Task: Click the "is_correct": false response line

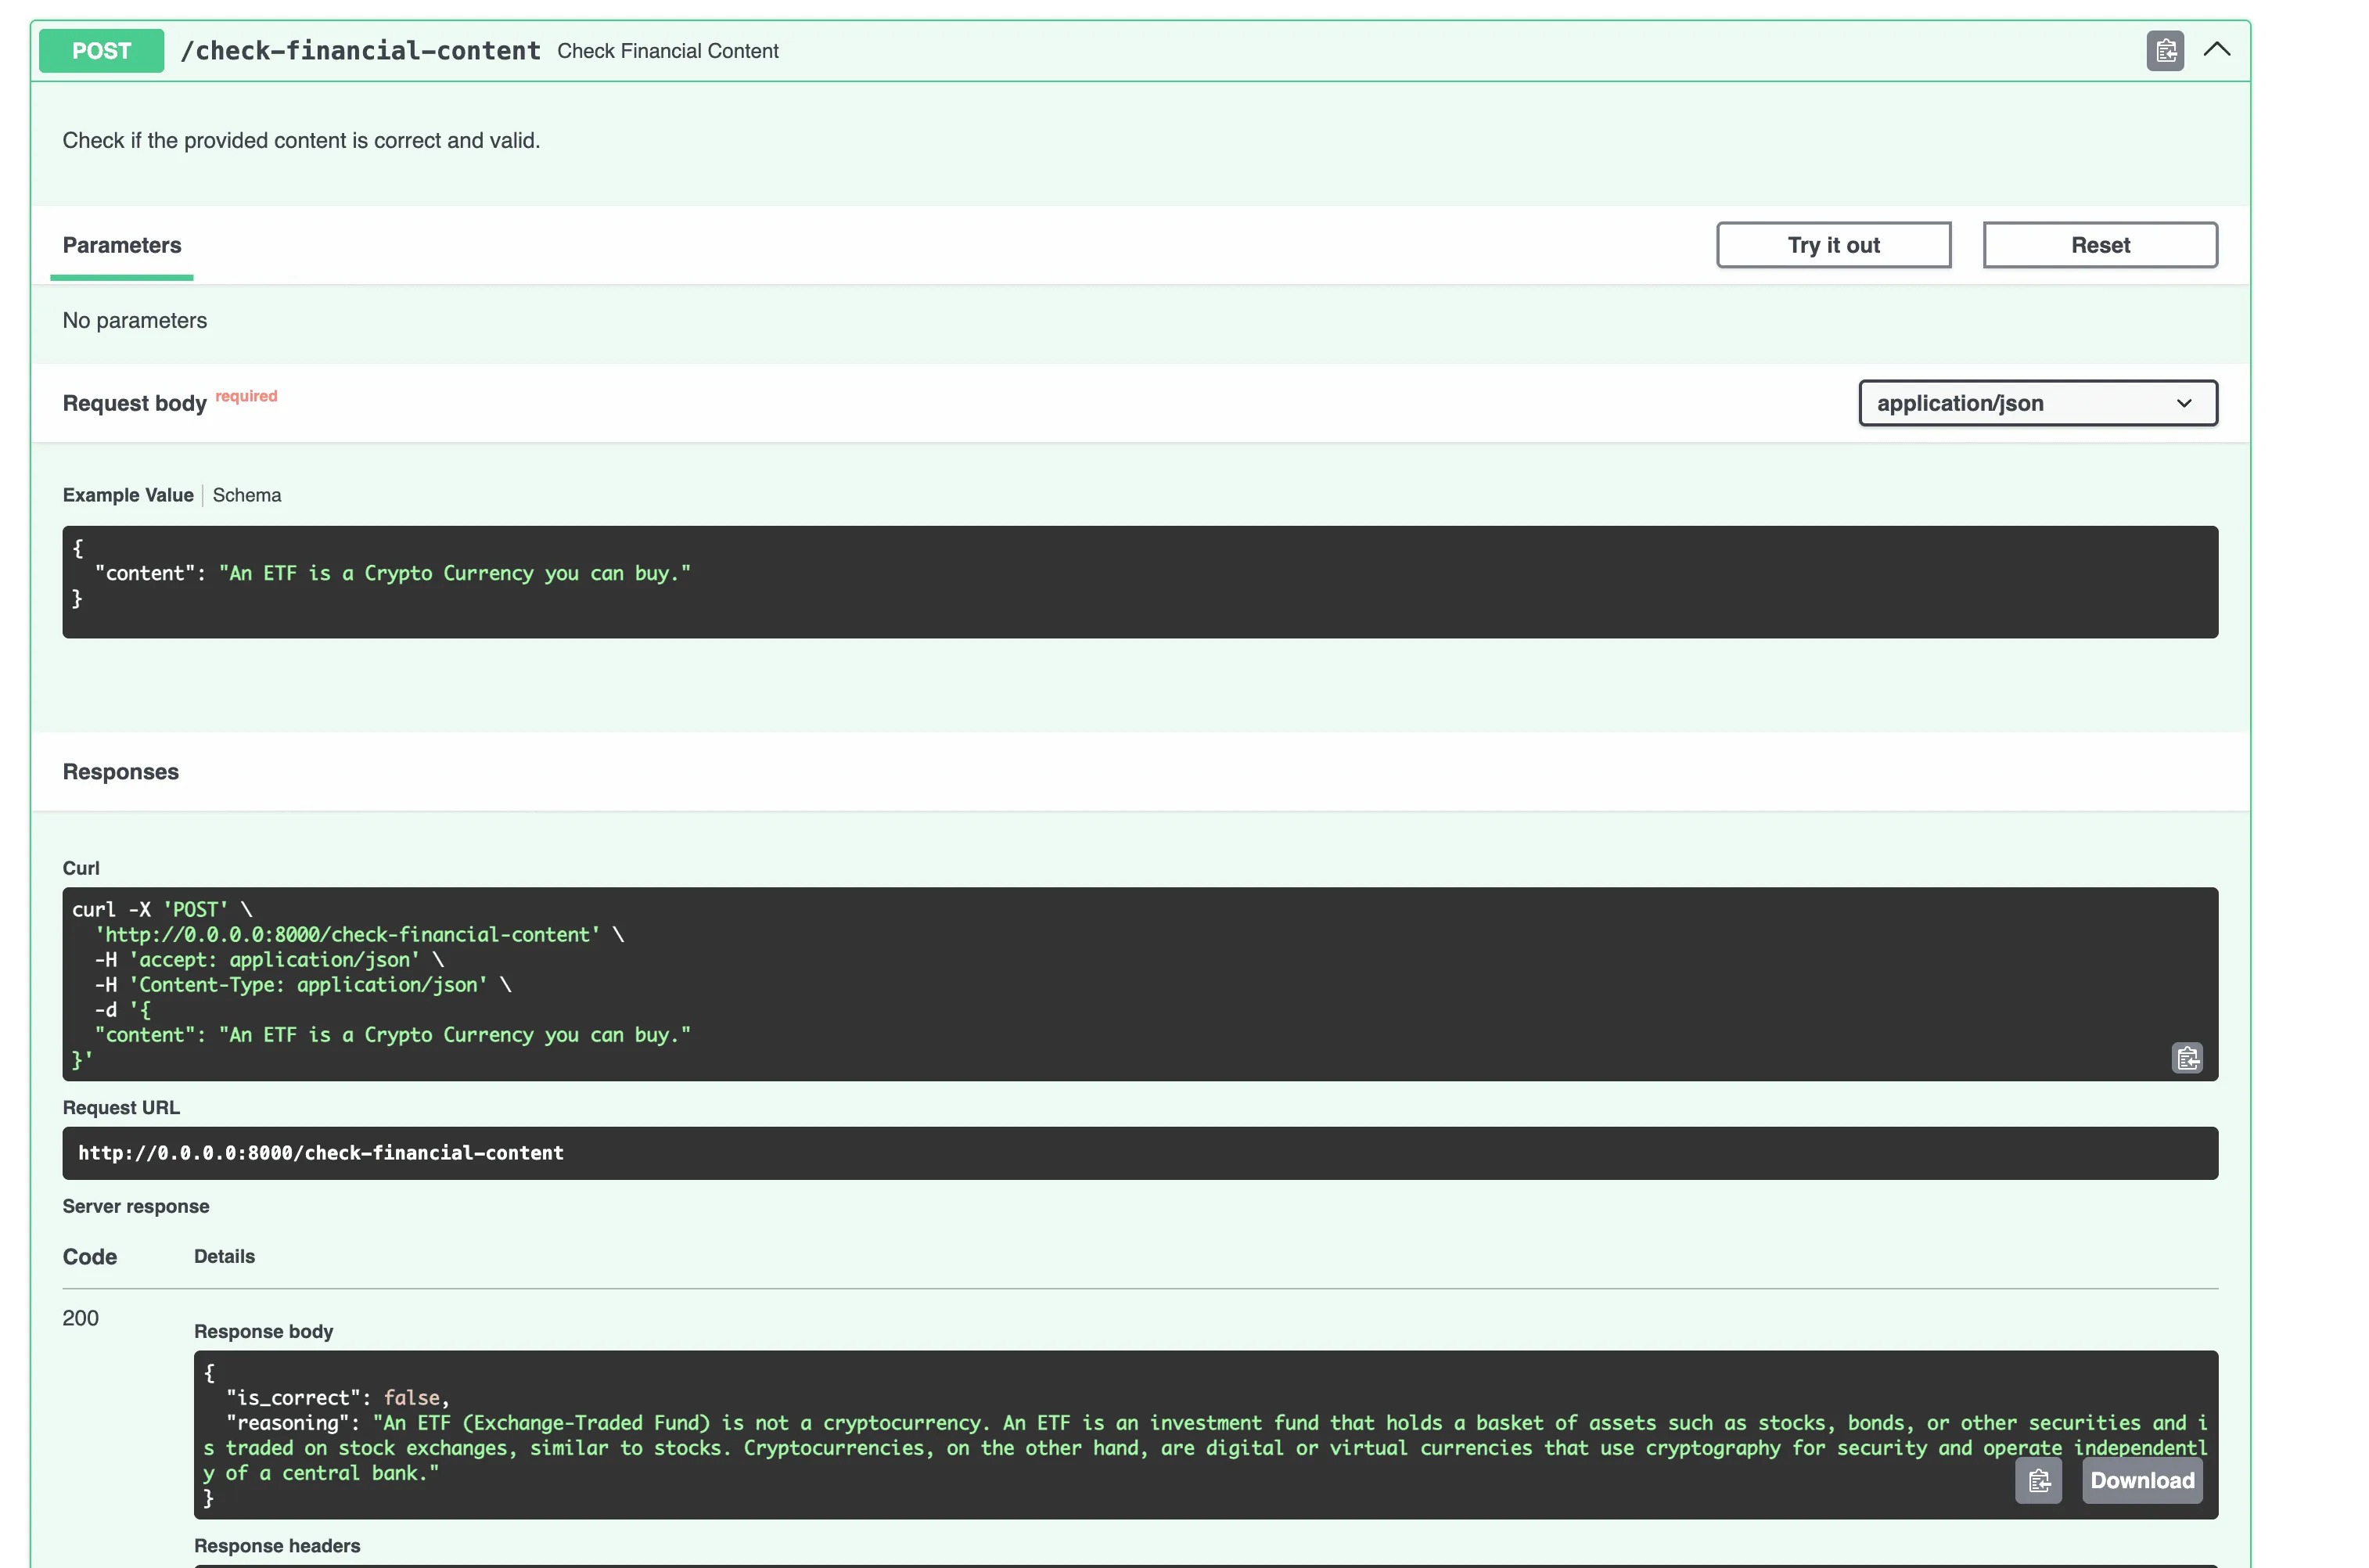Action: (338, 1397)
